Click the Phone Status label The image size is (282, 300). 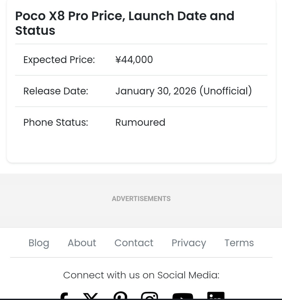click(56, 122)
